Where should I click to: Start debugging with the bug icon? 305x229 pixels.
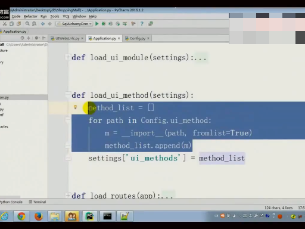pos(104,24)
